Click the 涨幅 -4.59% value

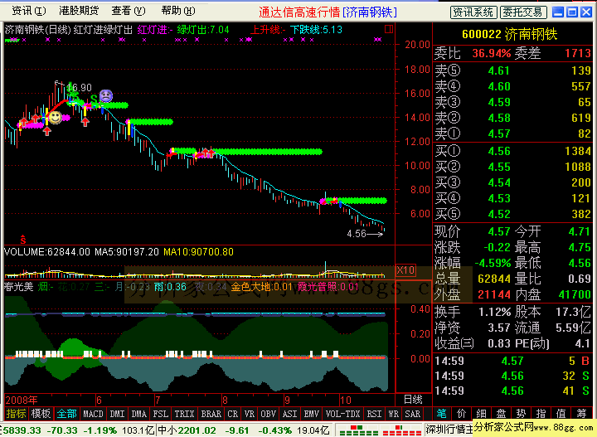click(493, 263)
